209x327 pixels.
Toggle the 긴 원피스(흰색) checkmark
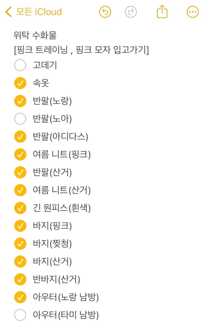20,208
